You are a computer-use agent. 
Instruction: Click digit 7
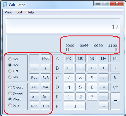[x=69, y=78]
